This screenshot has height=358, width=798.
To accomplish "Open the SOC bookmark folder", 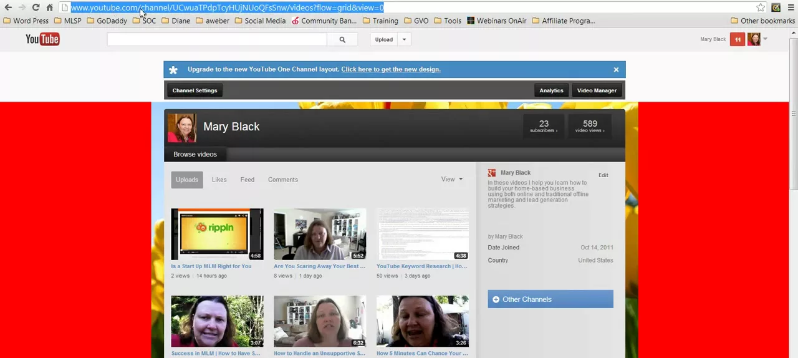I will pyautogui.click(x=145, y=21).
